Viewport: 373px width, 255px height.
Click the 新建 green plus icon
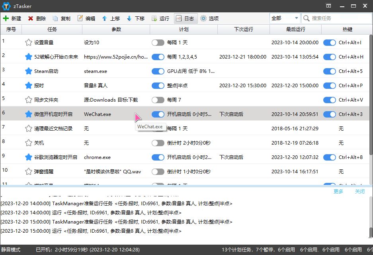(6, 18)
